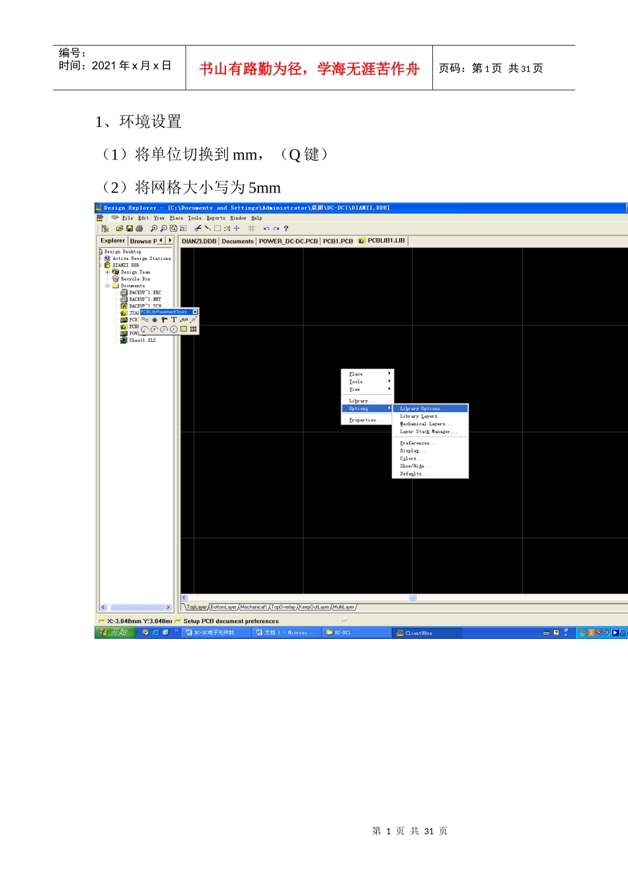Viewport: 628px width, 889px height.
Task: Switch to the Explorer panel tab
Action: 113,241
